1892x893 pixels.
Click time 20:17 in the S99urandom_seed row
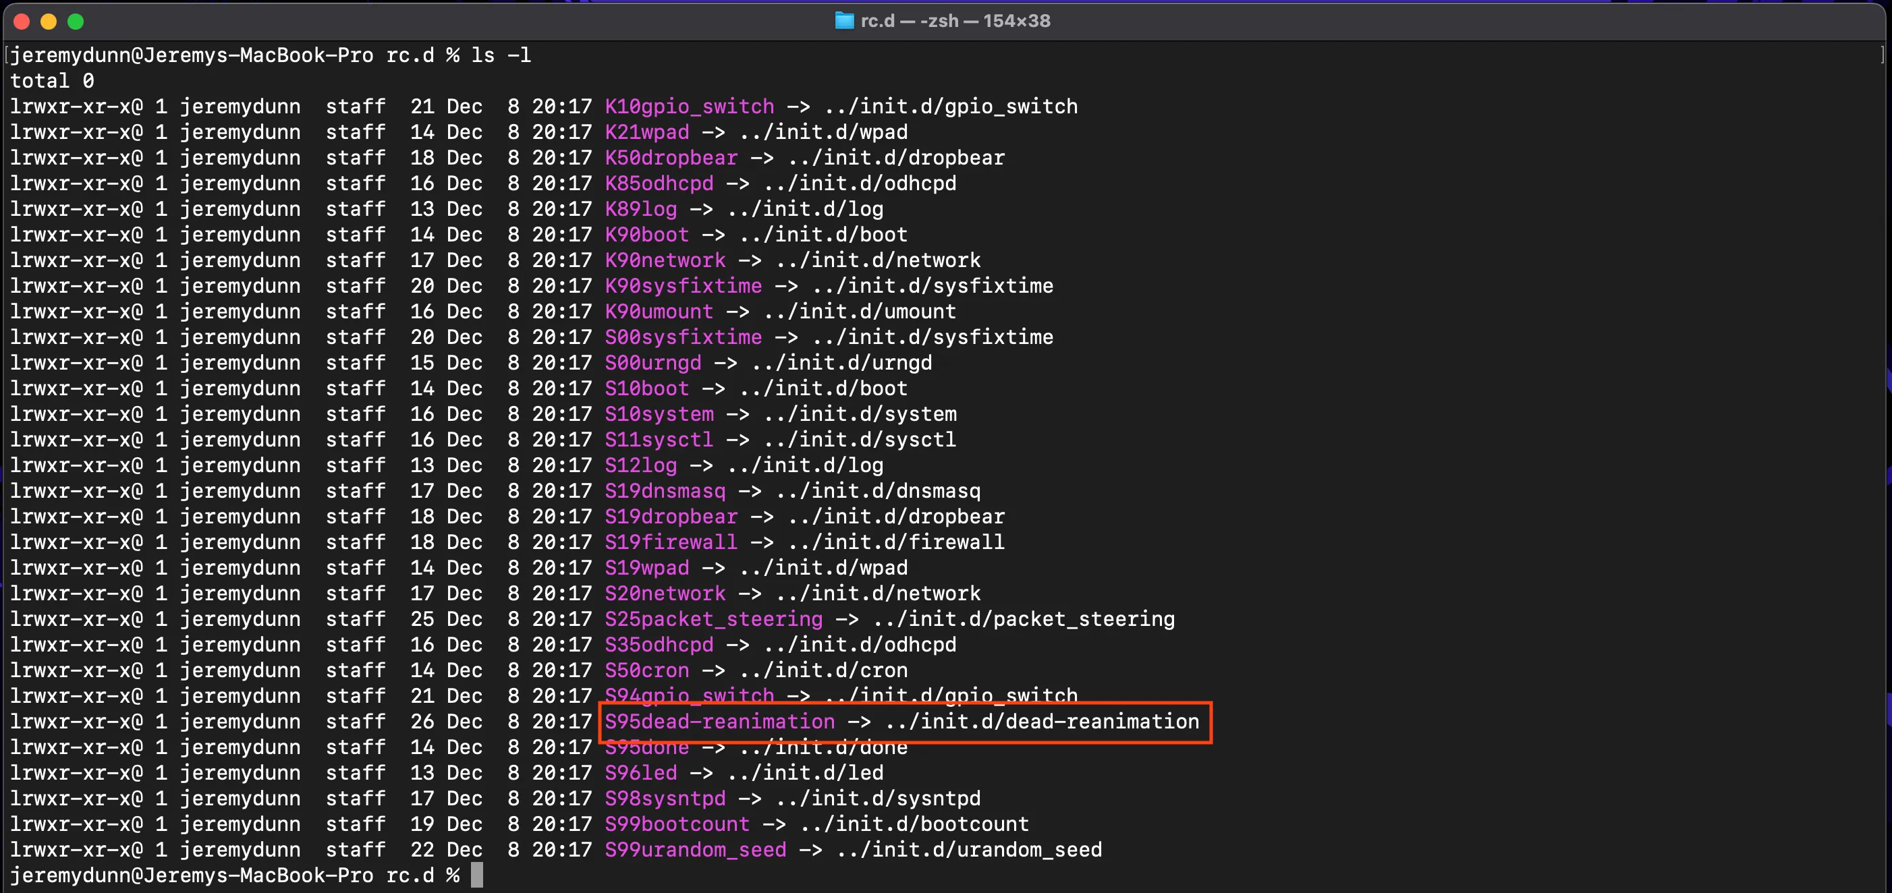pos(562,851)
